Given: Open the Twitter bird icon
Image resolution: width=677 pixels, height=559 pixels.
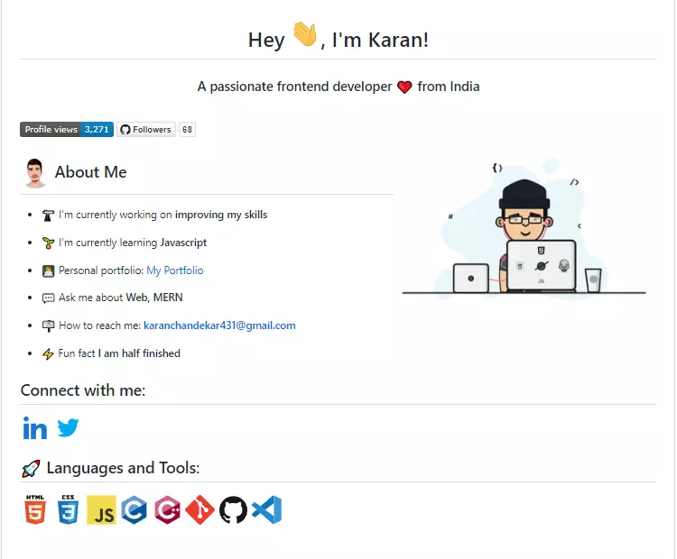Looking at the screenshot, I should coord(68,427).
